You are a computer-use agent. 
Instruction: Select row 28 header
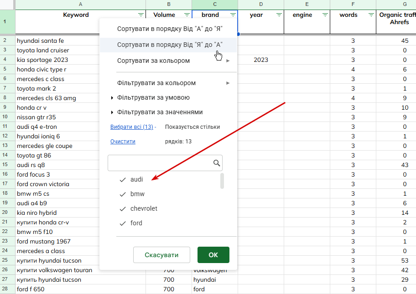coord(5,289)
